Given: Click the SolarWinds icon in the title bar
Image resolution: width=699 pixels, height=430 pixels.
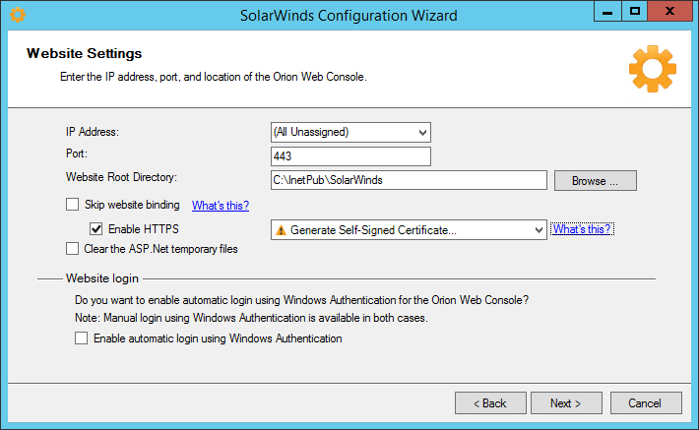Looking at the screenshot, I should (17, 15).
